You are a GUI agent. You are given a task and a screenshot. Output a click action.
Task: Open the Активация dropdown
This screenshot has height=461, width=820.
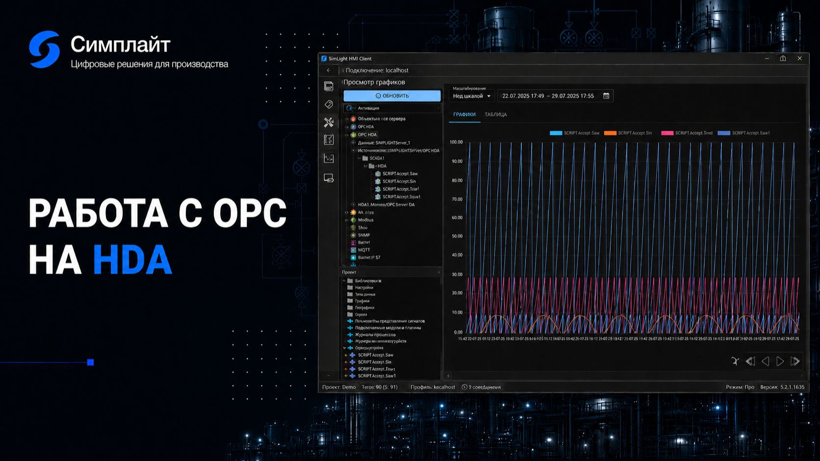(392, 108)
